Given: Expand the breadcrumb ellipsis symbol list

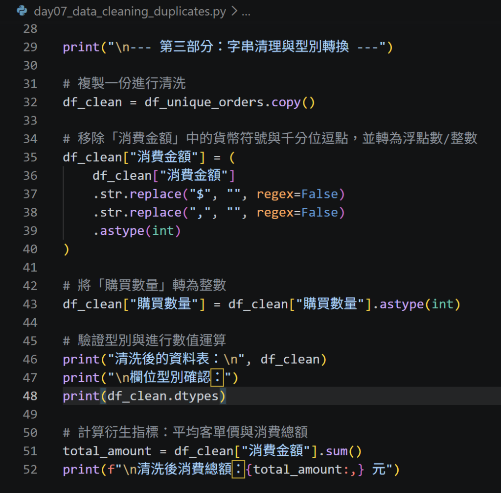Looking at the screenshot, I should click(x=246, y=12).
